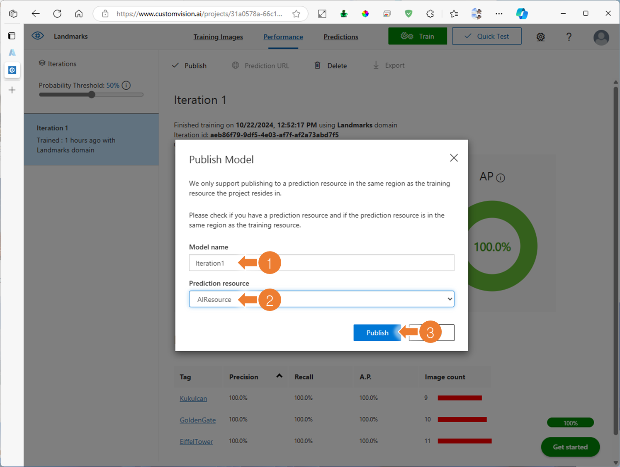Click Delete iteration toolbar item

pos(331,66)
